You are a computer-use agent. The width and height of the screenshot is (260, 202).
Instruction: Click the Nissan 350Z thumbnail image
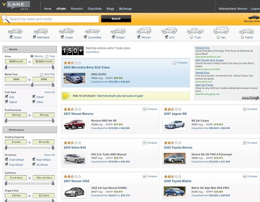(x=74, y=192)
